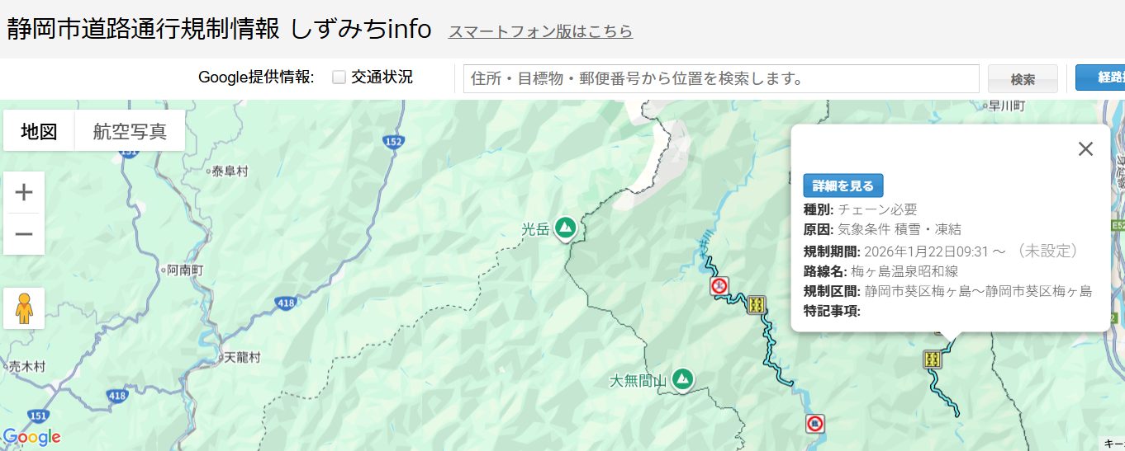Switch to the 航空写真 aerial view
This screenshot has height=451, width=1125.
click(x=130, y=131)
